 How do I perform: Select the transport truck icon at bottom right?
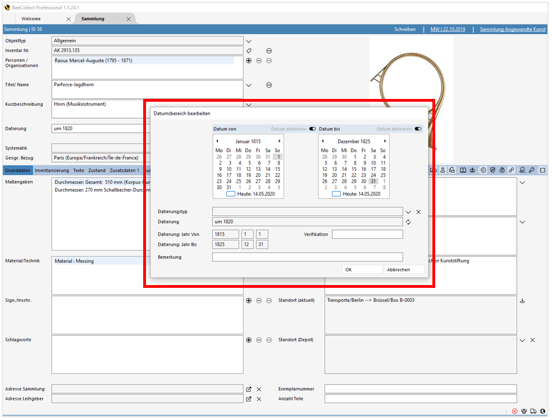pyautogui.click(x=532, y=411)
